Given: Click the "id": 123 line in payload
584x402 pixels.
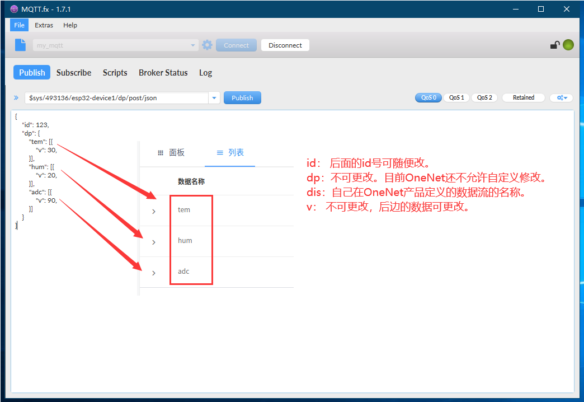Looking at the screenshot, I should click(35, 125).
